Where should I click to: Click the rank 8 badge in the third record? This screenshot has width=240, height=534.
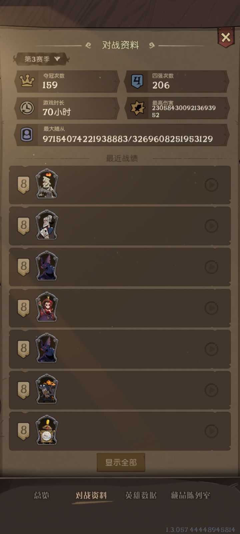23,267
